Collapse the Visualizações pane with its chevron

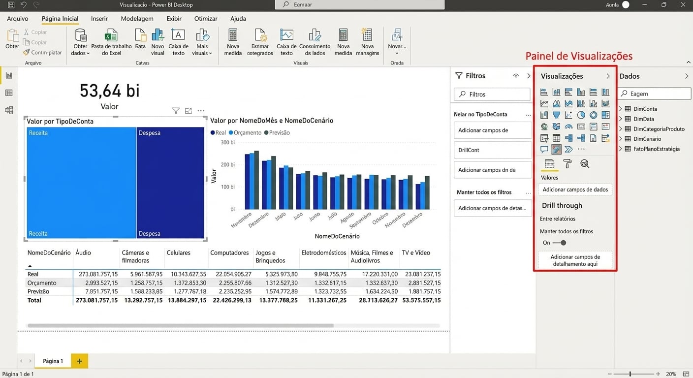coord(608,76)
